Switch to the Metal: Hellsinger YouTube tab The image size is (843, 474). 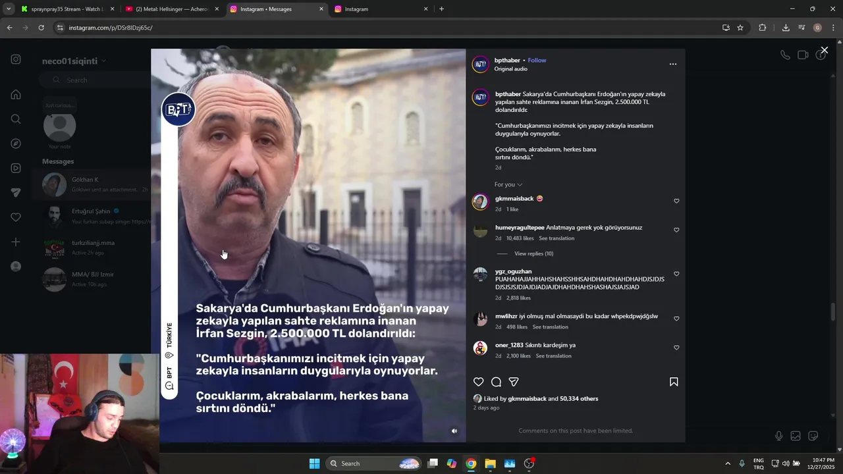173,9
